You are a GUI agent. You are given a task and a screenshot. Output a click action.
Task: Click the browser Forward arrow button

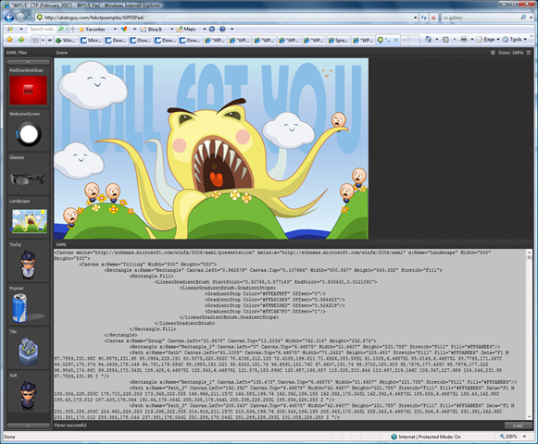click(x=20, y=18)
